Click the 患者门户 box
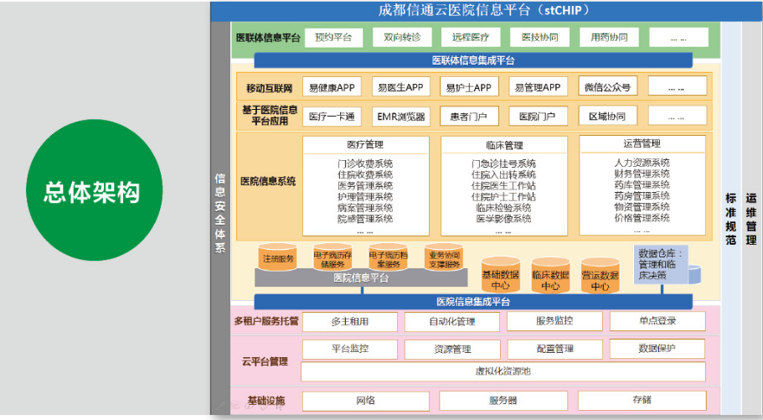Viewport: 763px width, 420px height. coord(469,117)
